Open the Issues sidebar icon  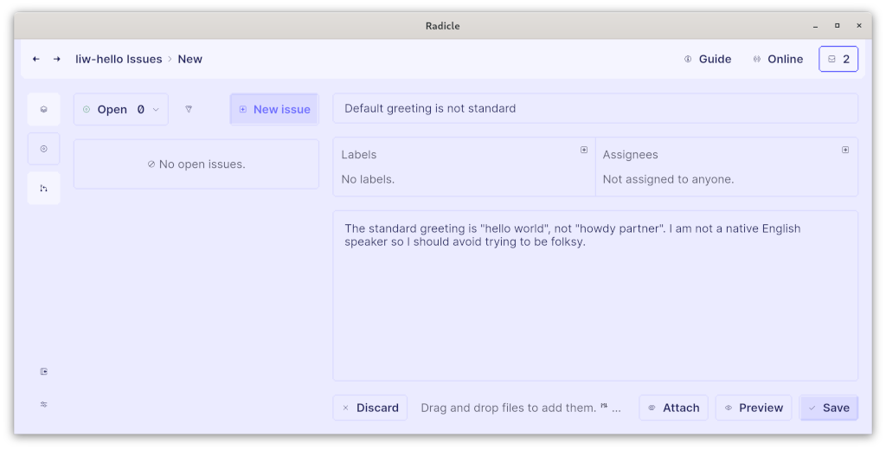pos(44,149)
